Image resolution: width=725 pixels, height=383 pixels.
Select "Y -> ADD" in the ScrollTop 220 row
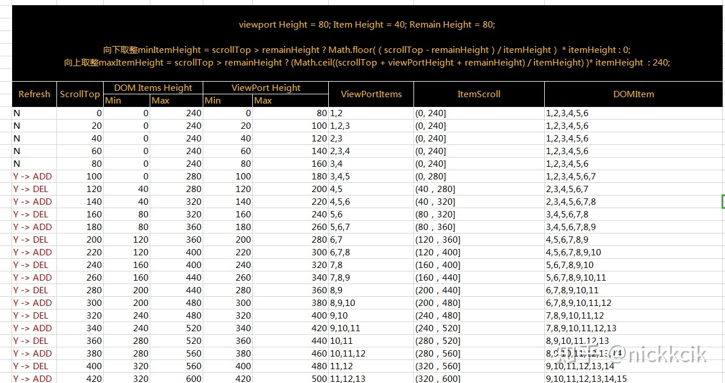click(33, 252)
